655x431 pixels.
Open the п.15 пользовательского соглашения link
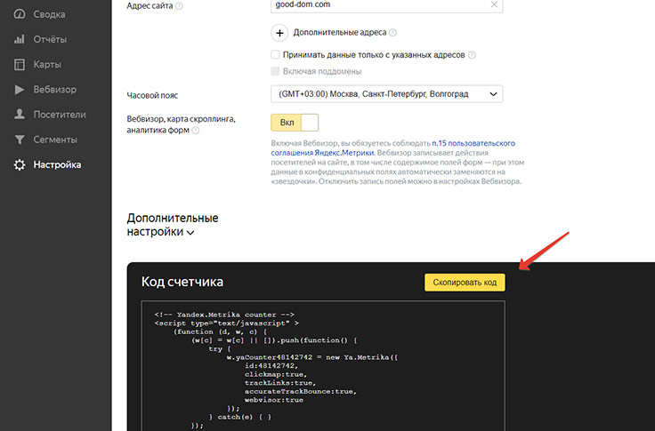point(473,142)
